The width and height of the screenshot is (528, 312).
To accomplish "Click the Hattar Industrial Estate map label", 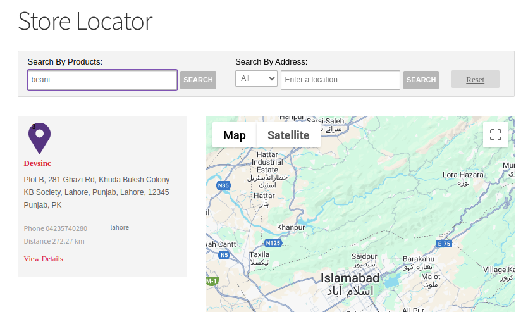I will pos(267,162).
